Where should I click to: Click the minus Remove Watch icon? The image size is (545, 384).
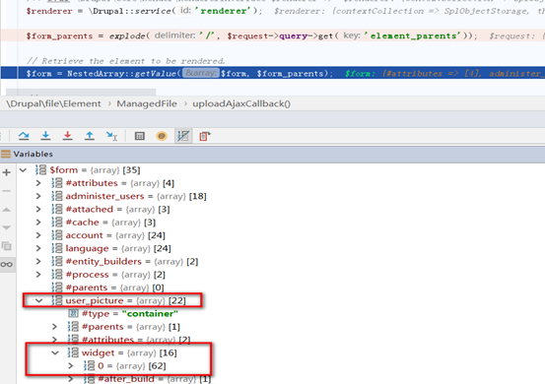(7, 191)
